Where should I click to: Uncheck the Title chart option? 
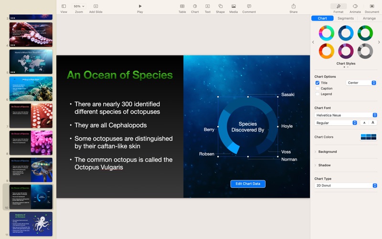click(318, 83)
